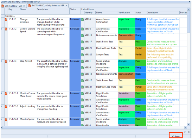Open the description of VER-22 Sample Tests
Viewport: 192px width, 139px height.
pos(163,56)
